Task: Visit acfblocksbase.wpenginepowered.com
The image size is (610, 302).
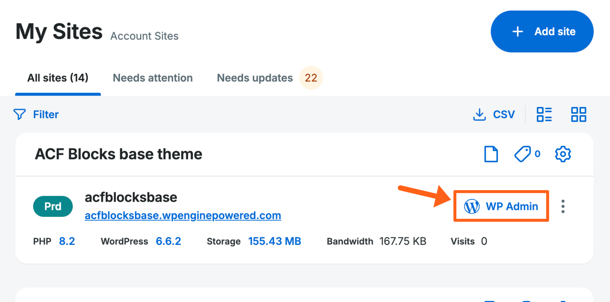Action: point(183,215)
